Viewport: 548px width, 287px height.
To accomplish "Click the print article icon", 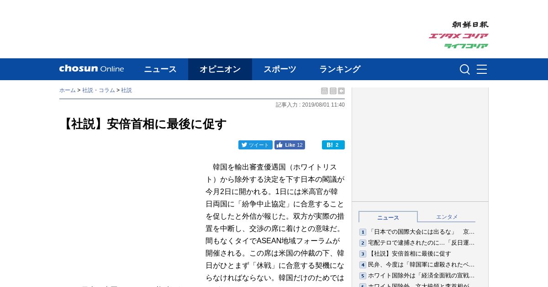I will (x=324, y=91).
